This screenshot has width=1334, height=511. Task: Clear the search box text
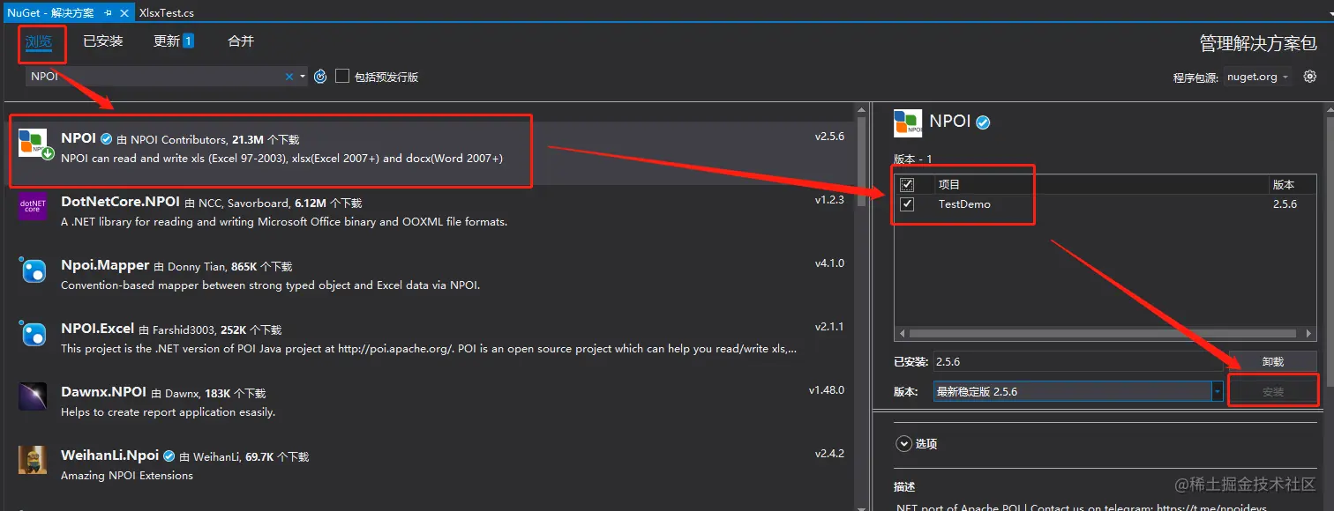289,77
